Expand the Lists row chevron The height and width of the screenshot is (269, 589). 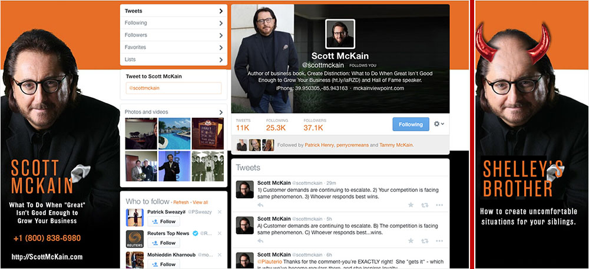coord(221,59)
